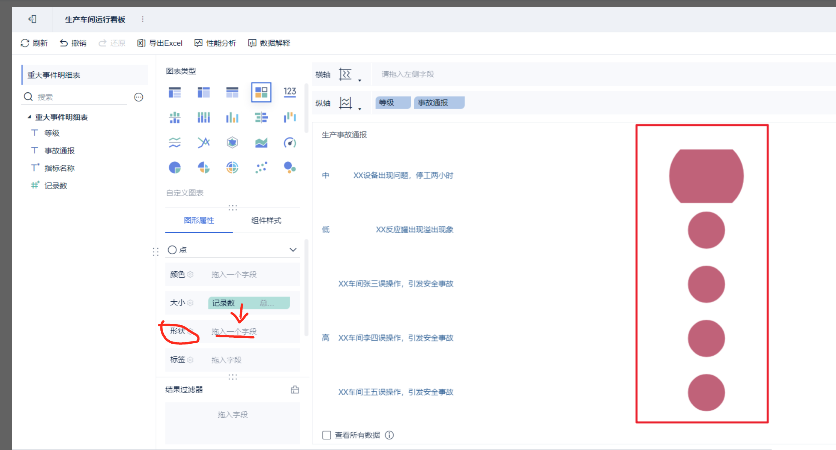Enable 查看所有数据 checkbox
Screen dimensions: 836x450
[327, 435]
